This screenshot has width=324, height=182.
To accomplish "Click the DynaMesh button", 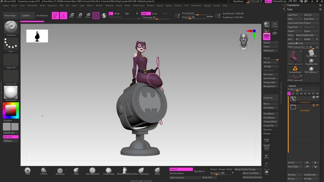I will click(x=199, y=171).
